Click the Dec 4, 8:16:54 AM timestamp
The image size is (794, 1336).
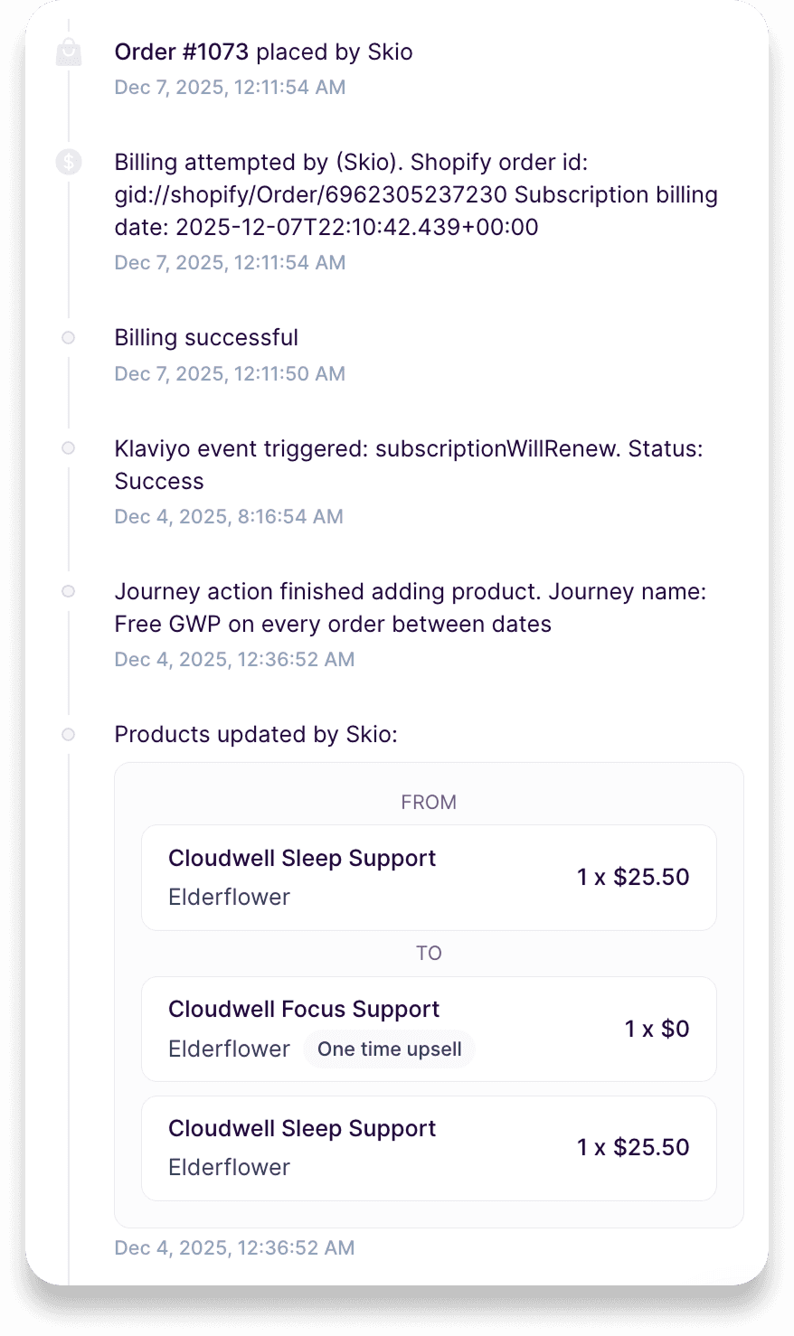pos(229,517)
